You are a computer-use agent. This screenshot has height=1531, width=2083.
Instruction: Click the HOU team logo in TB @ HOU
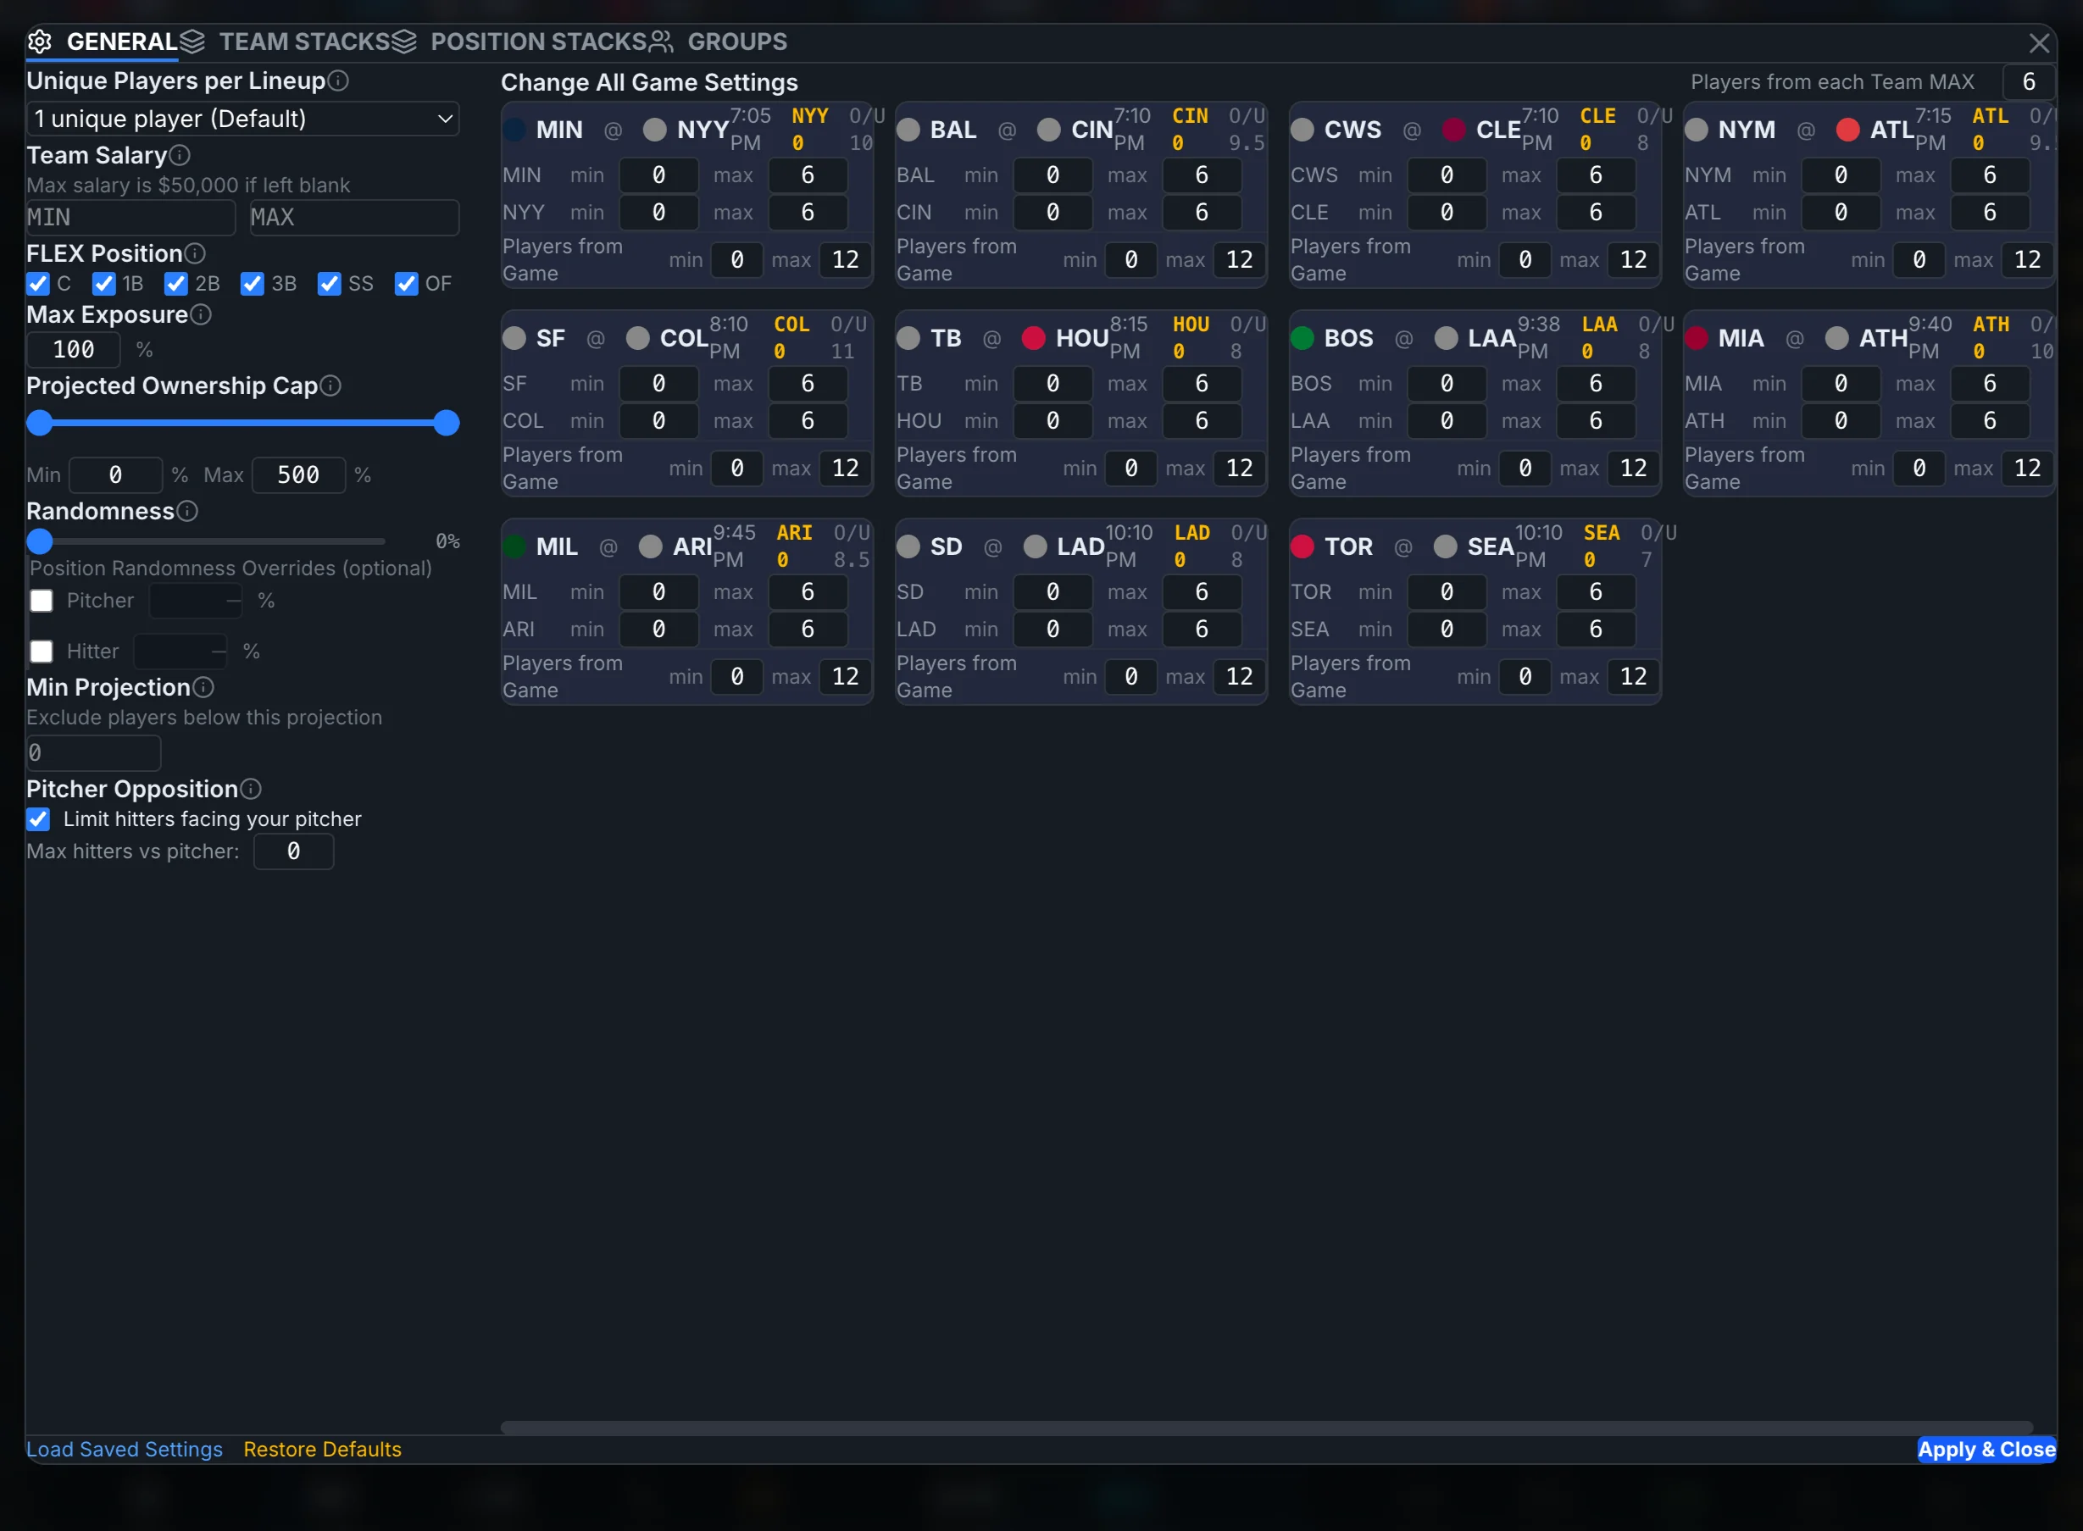coord(1033,338)
